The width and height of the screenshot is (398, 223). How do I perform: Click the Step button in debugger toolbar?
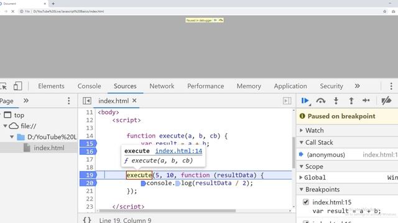(x=366, y=100)
